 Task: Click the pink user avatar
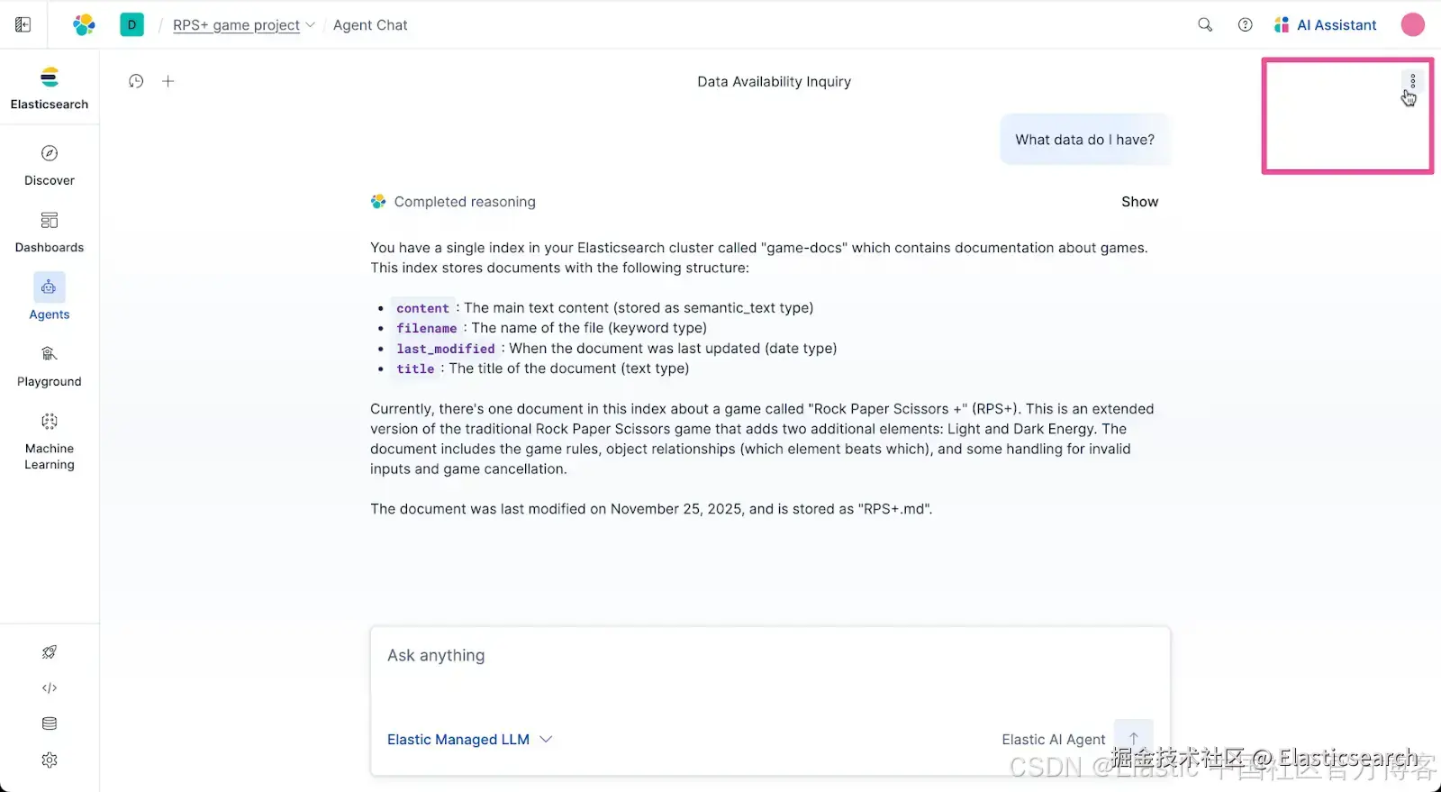(1412, 25)
